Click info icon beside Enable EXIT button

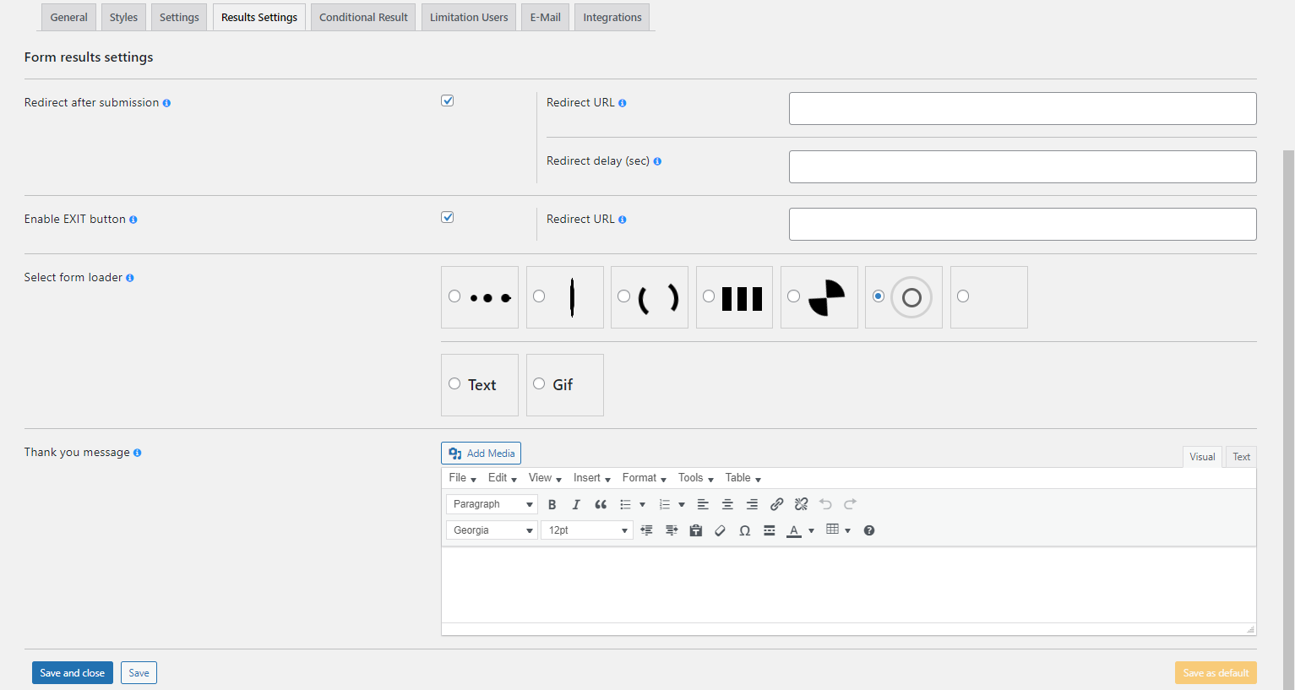(x=133, y=220)
